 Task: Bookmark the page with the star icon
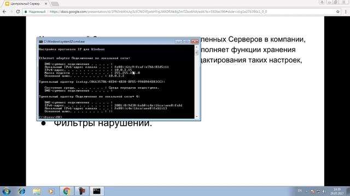[x=338, y=11]
